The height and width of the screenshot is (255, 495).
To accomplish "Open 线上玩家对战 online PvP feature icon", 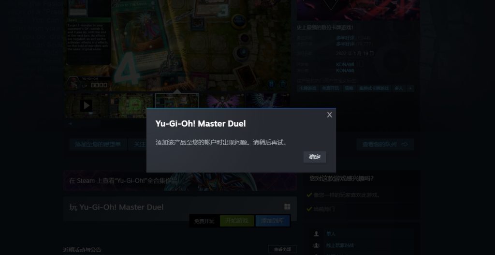I will (316, 245).
